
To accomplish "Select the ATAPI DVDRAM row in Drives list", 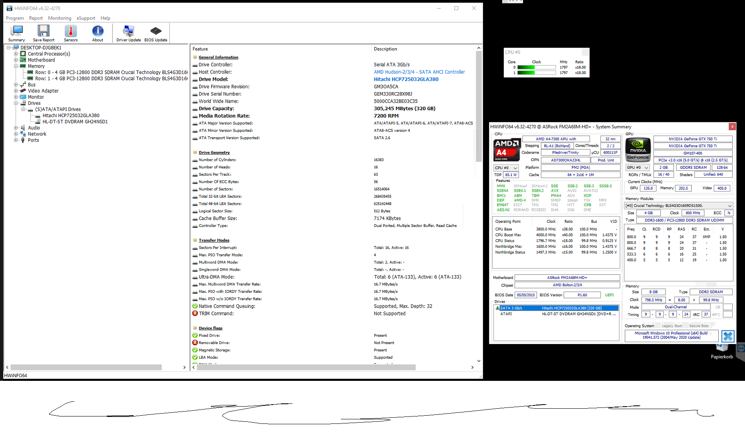I will coord(557,314).
